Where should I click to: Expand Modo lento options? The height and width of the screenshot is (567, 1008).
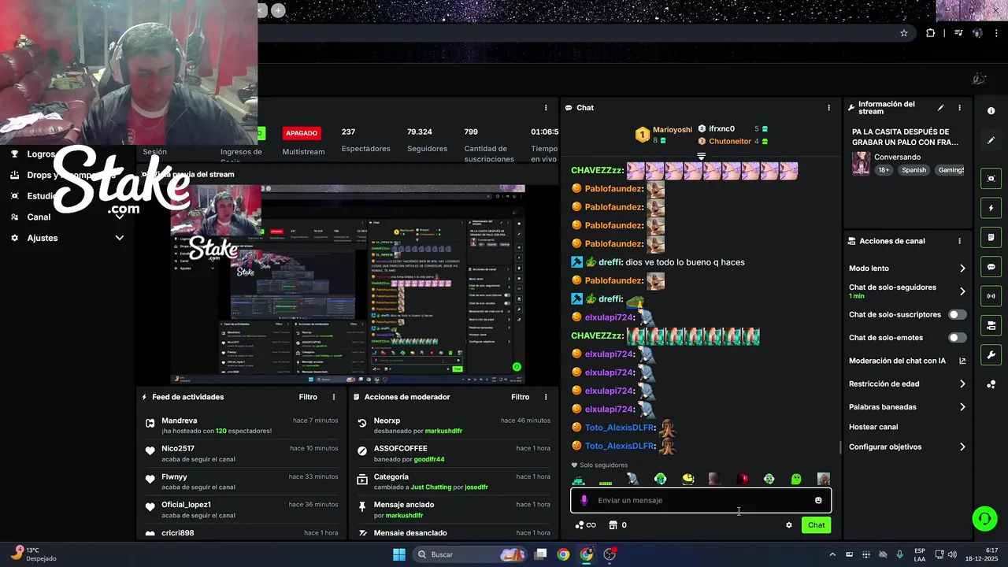click(962, 269)
